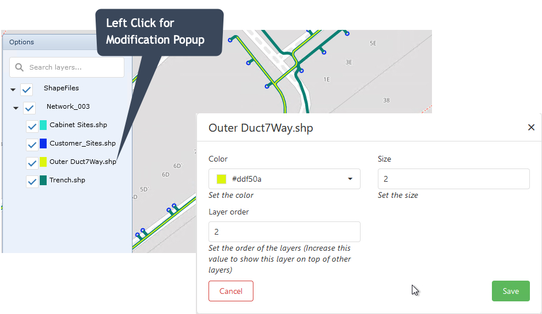Click the green Trench.shp color icon
Viewport: 542px width, 314px height.
(x=43, y=180)
